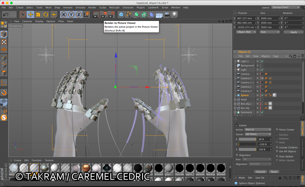This screenshot has width=305, height=187.
Task: Click the Light object toolbar icon
Action: (x=174, y=15)
